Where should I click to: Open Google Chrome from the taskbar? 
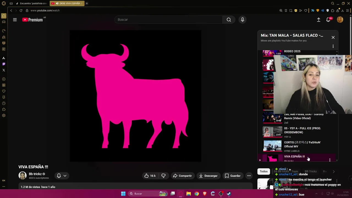coord(197,194)
